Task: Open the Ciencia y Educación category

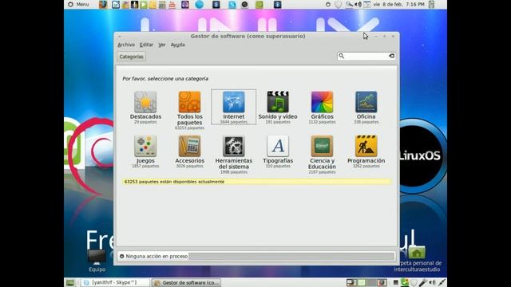Action: (322, 155)
